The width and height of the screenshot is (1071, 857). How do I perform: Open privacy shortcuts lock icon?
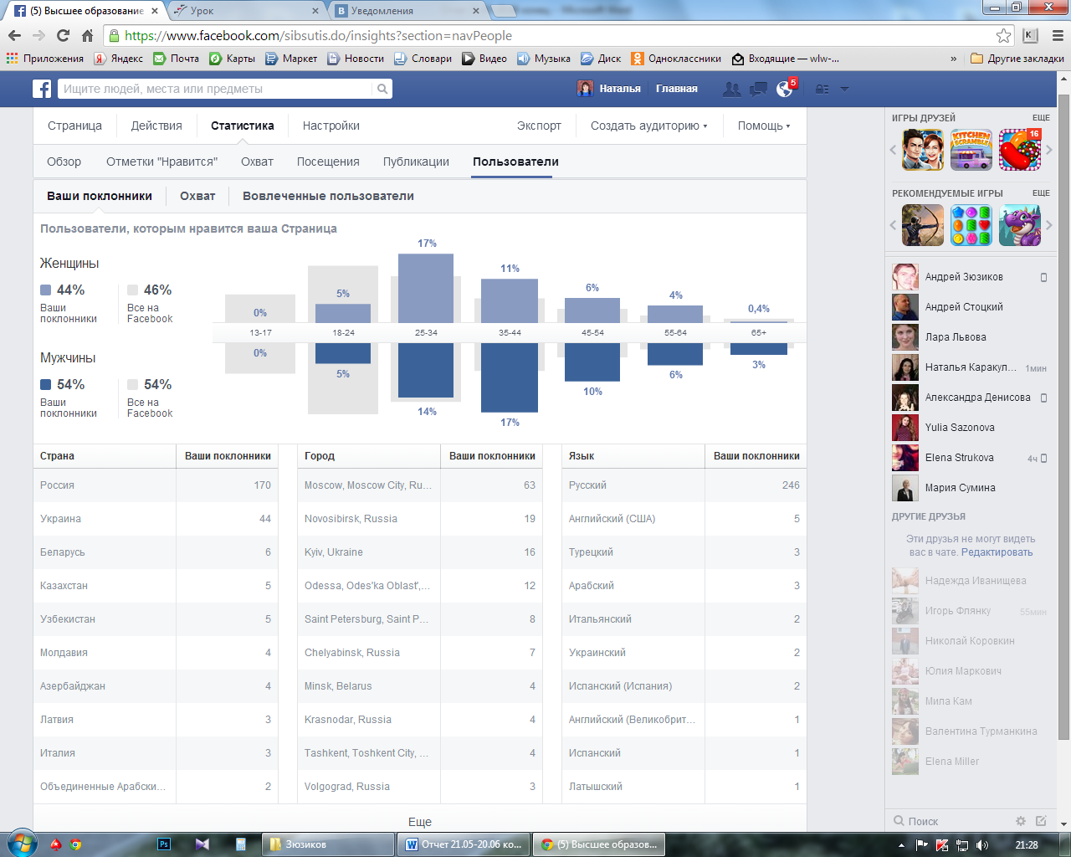822,89
